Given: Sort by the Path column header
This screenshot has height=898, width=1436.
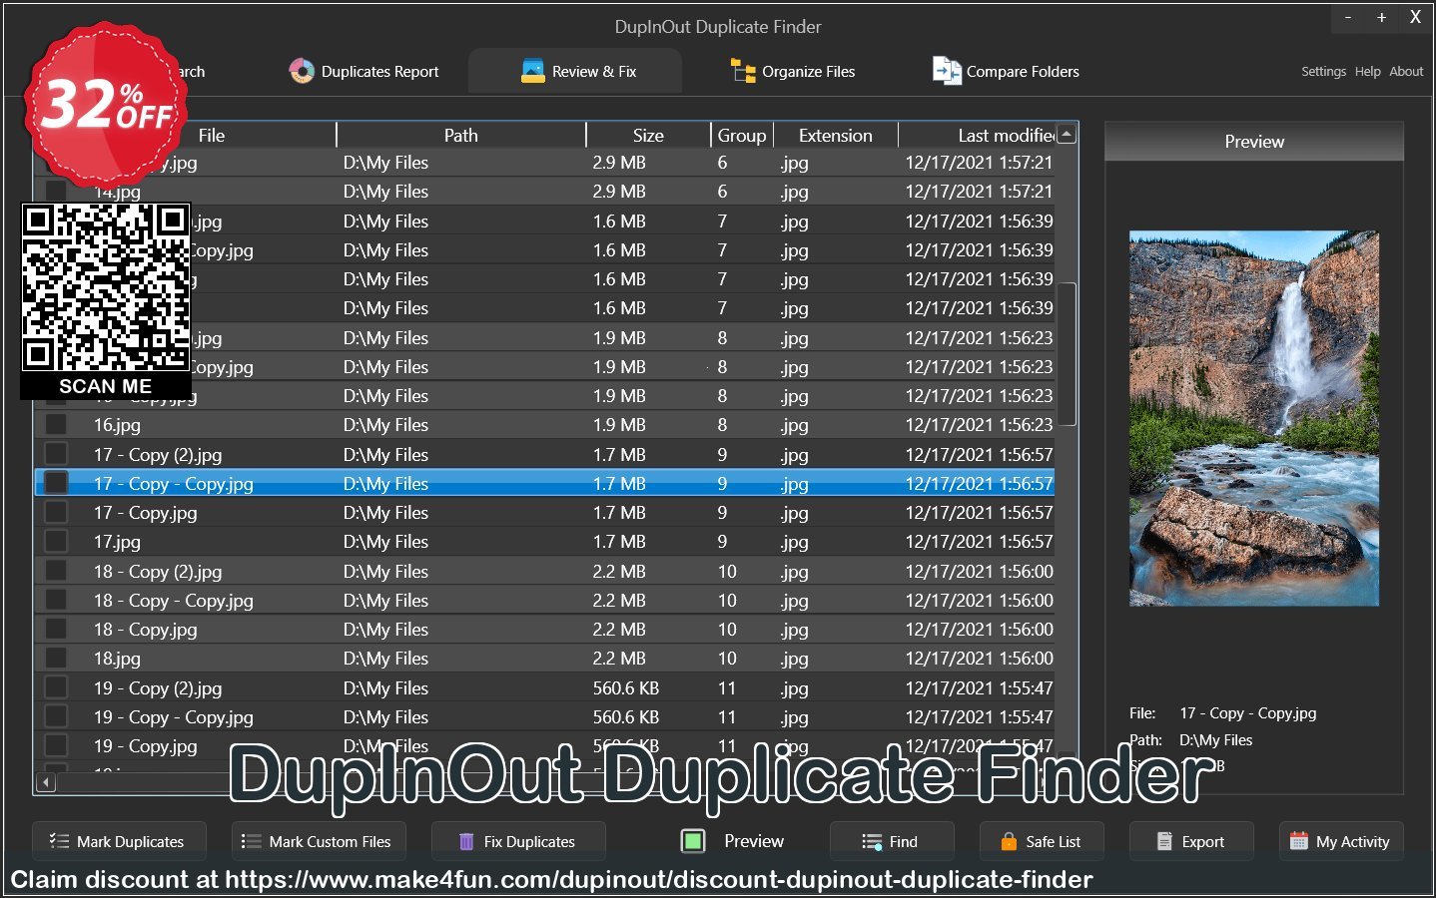Looking at the screenshot, I should (x=460, y=135).
